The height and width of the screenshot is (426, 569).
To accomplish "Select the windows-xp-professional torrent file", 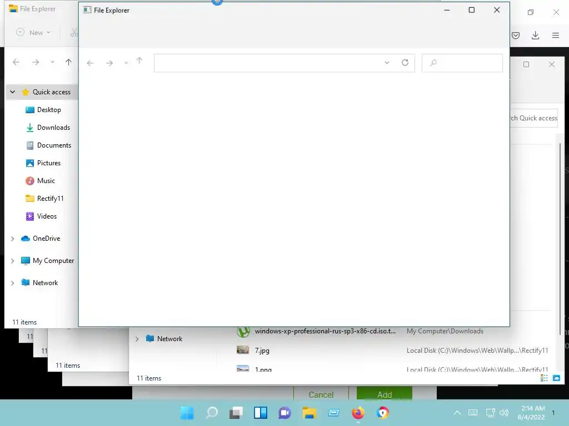I will [325, 331].
